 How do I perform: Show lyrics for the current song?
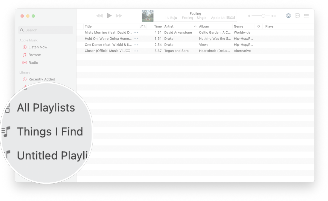pos(297,16)
